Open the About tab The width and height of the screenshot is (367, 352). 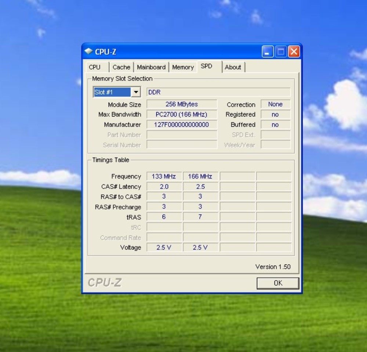coord(233,67)
